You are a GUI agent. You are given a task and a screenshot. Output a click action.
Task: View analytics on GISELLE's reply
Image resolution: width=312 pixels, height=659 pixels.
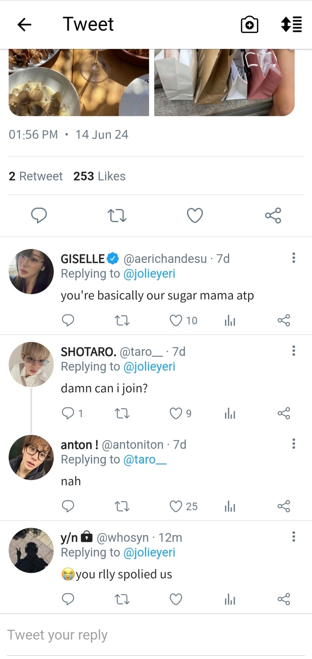tap(230, 321)
